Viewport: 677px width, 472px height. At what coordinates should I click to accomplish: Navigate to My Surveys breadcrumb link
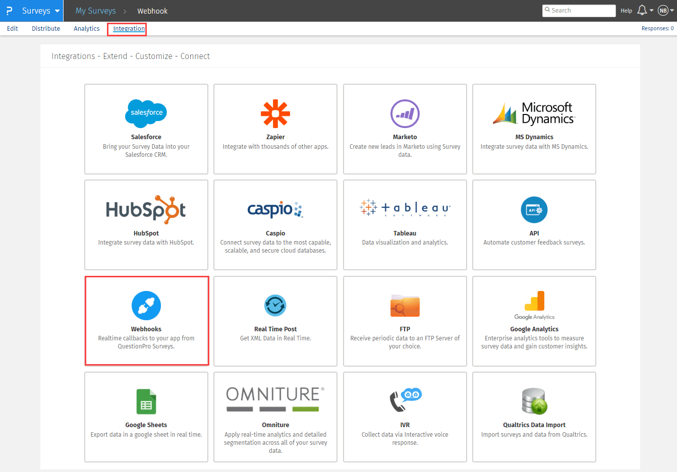tap(95, 11)
